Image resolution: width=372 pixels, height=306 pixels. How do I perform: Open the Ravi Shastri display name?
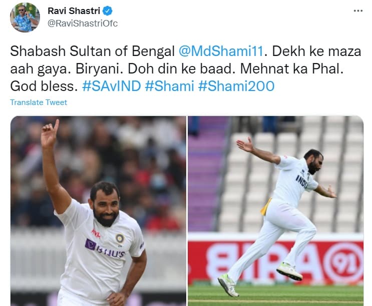pyautogui.click(x=74, y=11)
